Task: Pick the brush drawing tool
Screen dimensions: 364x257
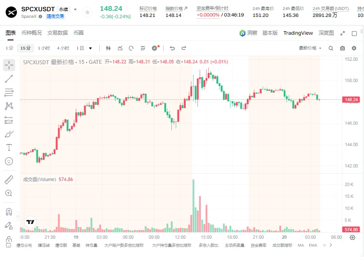Action: [x=9, y=134]
